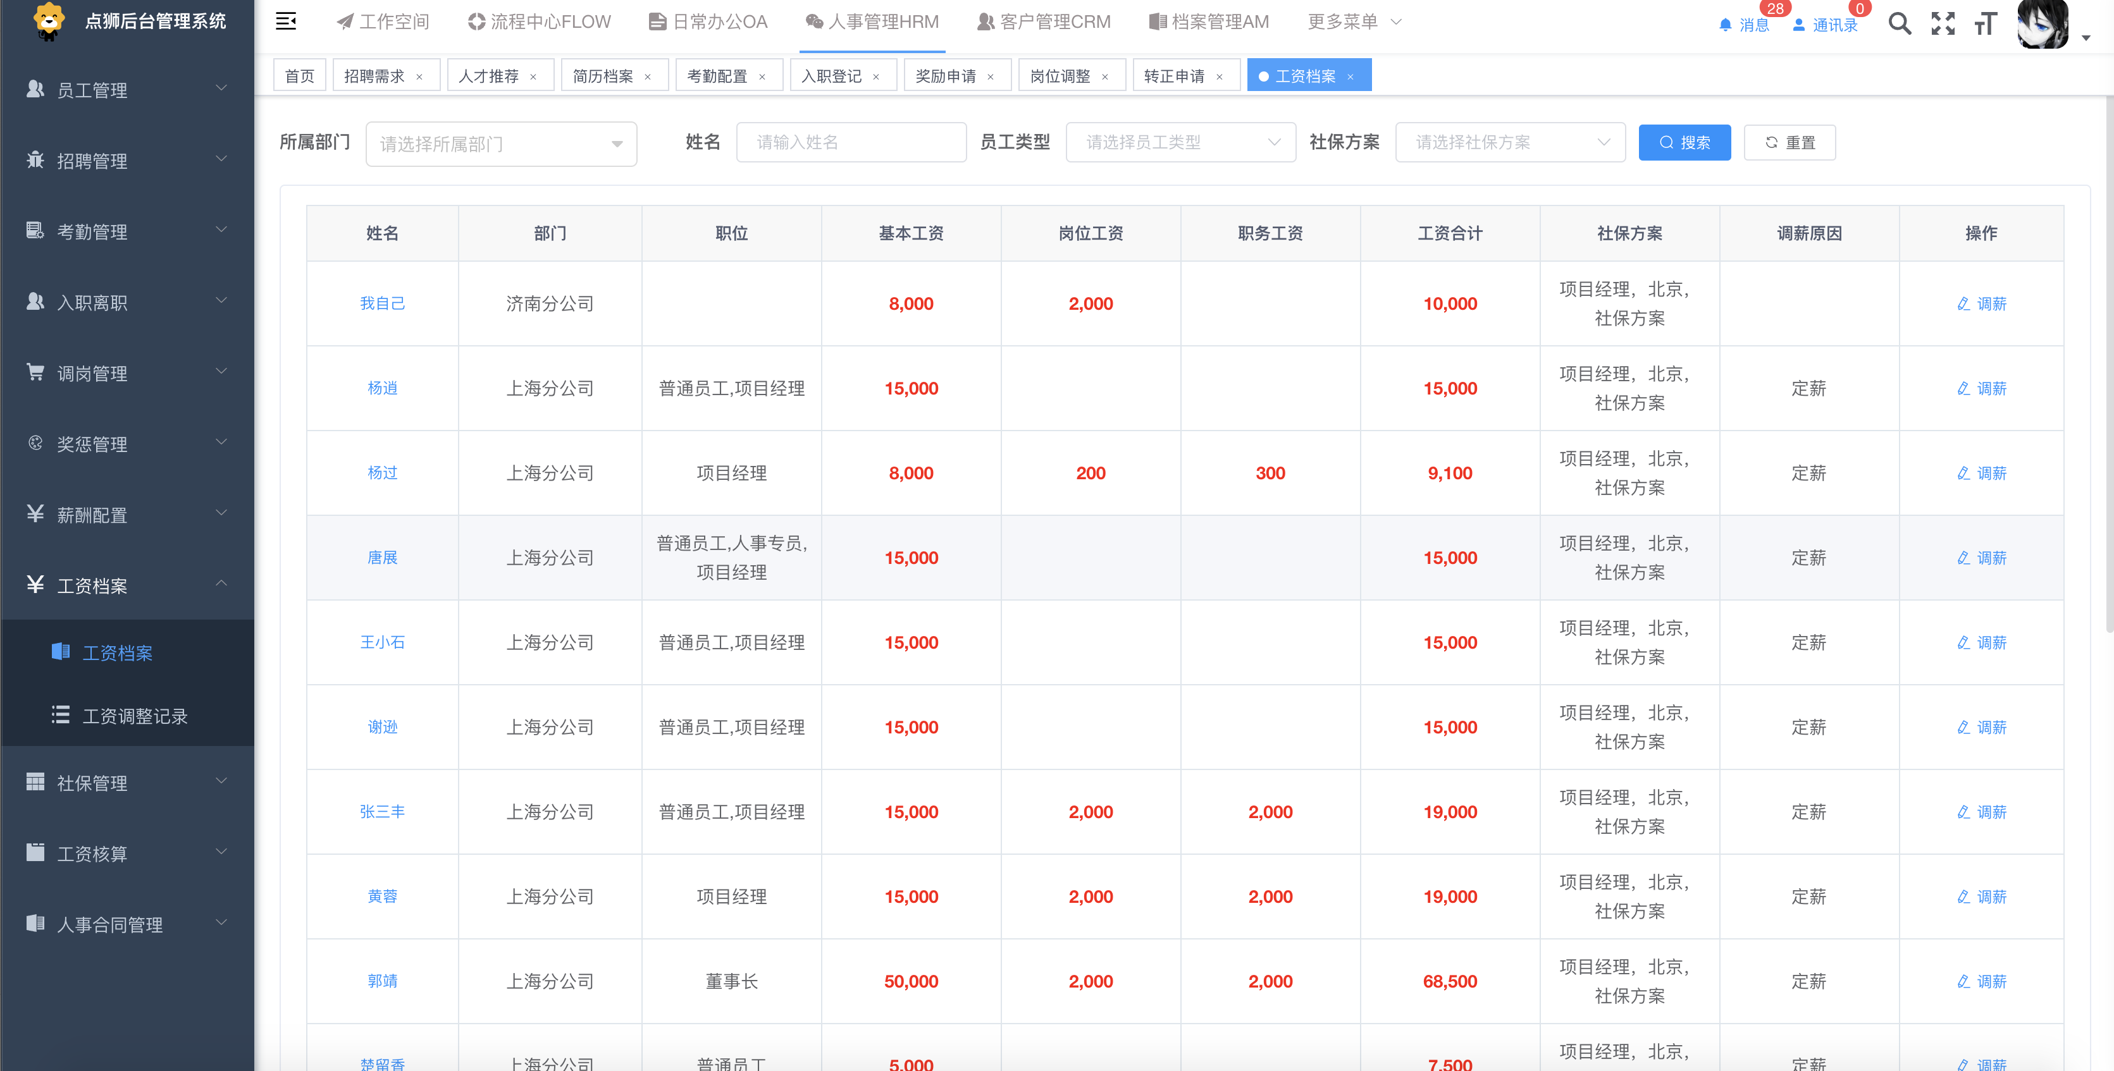Open the 所属部门 dropdown
This screenshot has width=2114, height=1071.
(x=500, y=144)
